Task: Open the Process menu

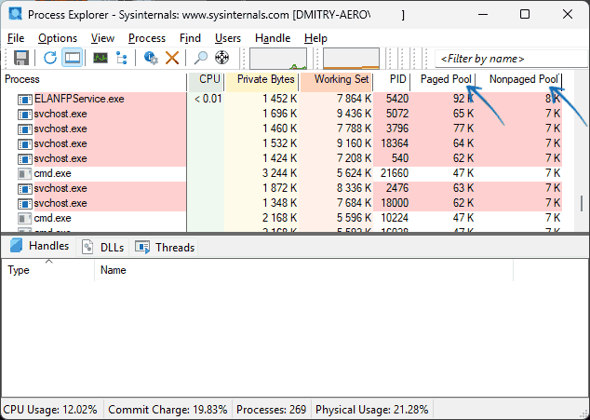Action: point(147,38)
